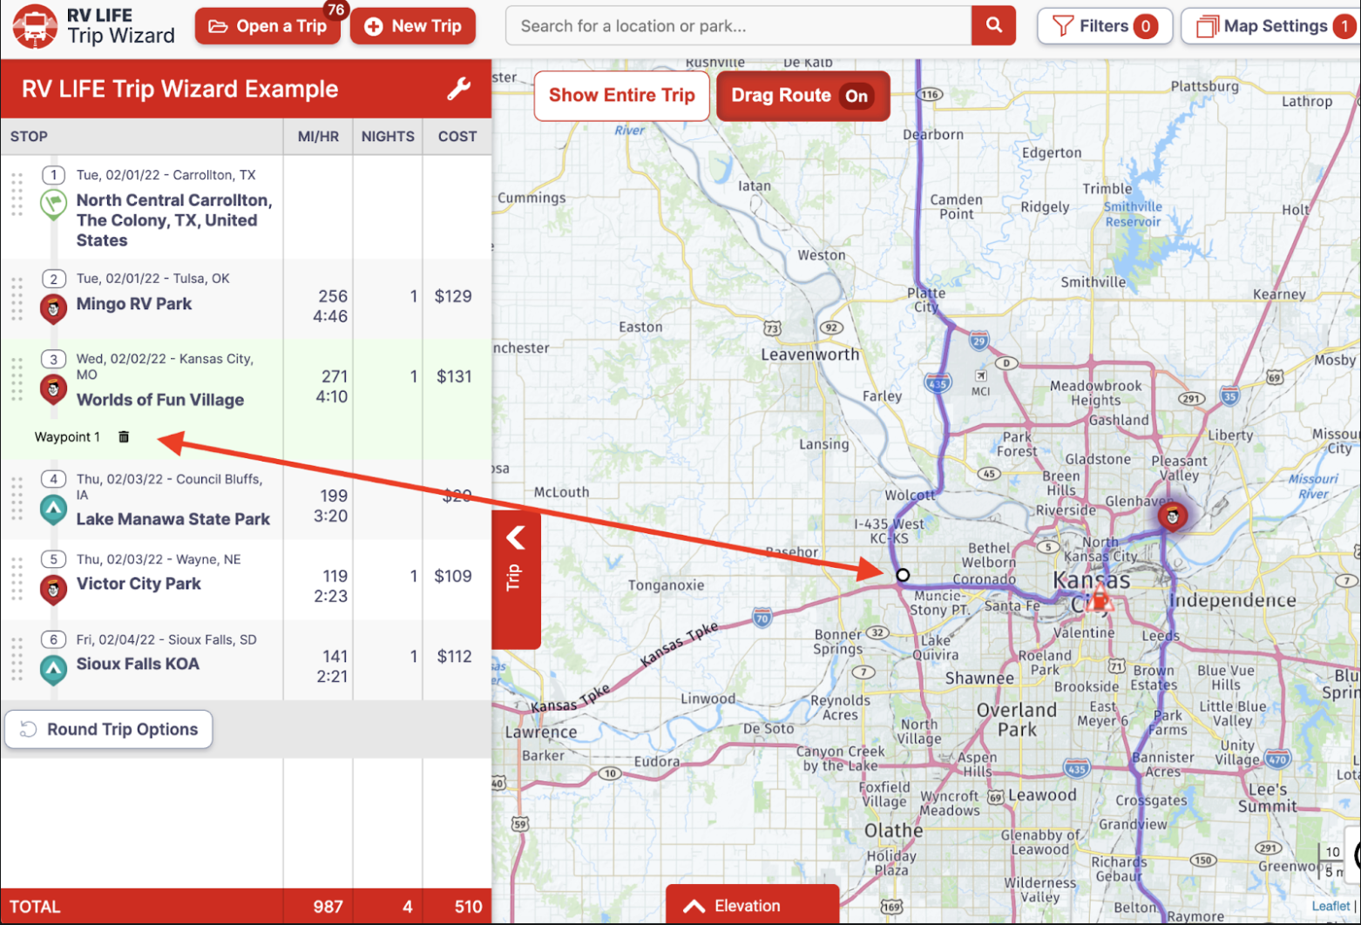
Task: Click the Overland Park label on the map
Action: coord(1017,719)
